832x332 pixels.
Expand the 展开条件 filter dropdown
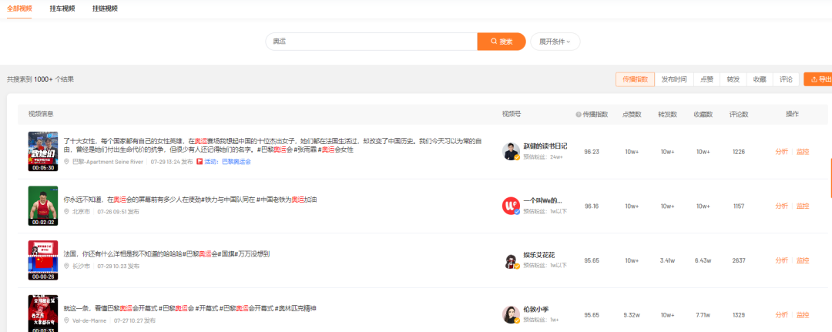555,42
